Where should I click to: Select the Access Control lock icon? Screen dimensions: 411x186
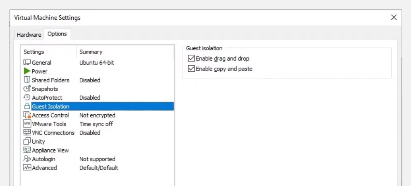tap(27, 115)
